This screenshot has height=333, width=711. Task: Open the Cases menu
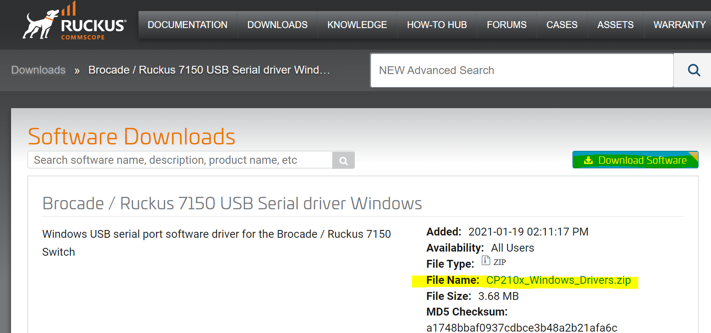pos(562,25)
